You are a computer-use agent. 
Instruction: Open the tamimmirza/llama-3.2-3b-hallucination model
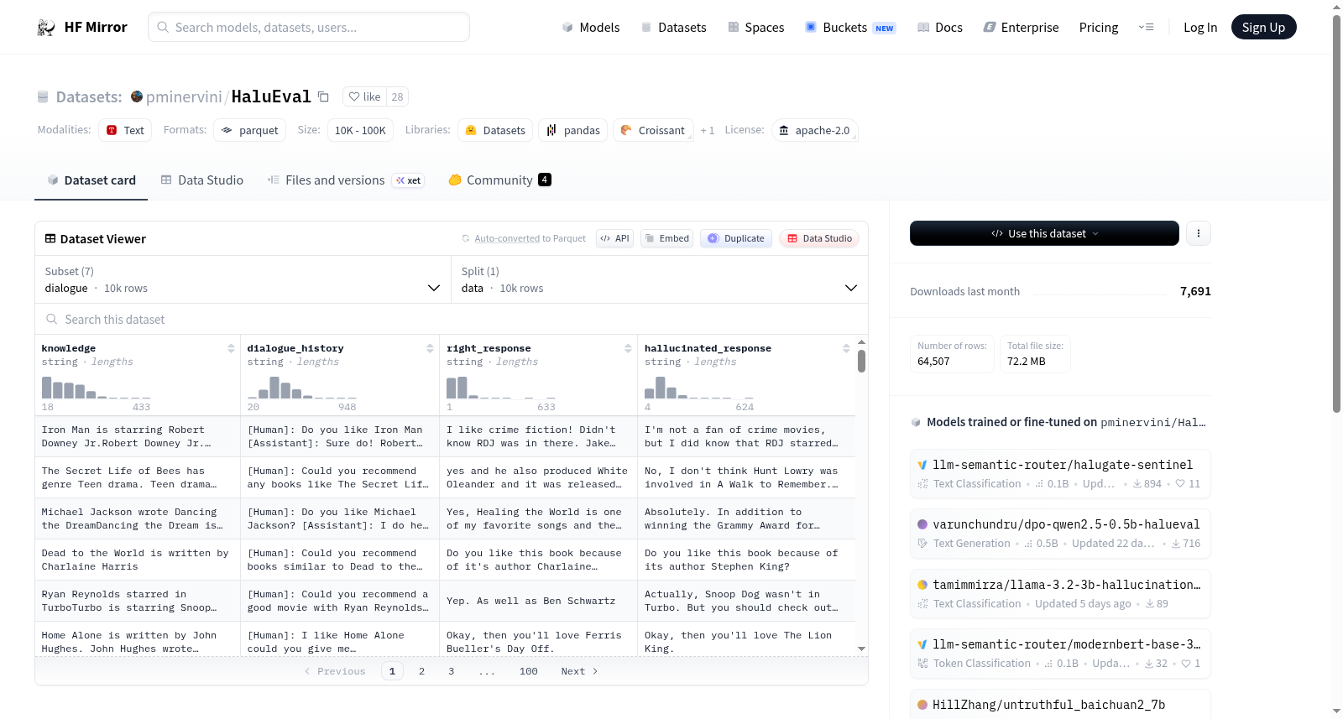(x=1060, y=593)
